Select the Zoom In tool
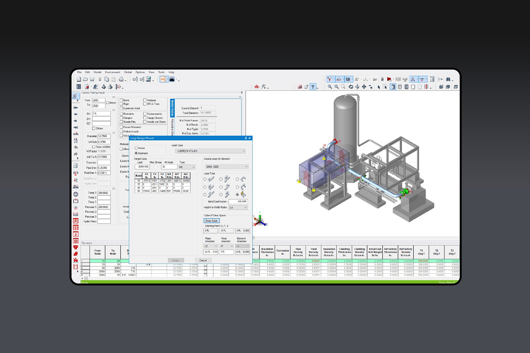Screen dimensions: 530x353 [x=330, y=87]
